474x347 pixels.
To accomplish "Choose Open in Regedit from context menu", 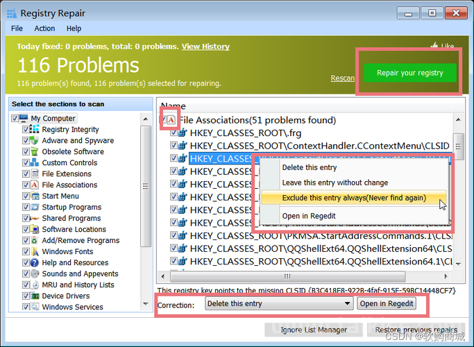I will [354, 216].
